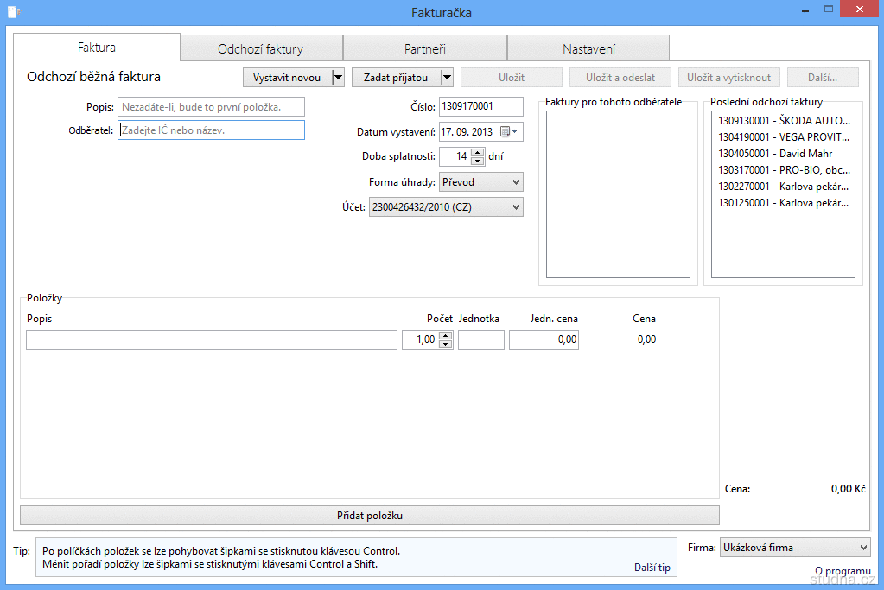Click the Přidat položku button
Image resolution: width=884 pixels, height=590 pixels.
click(x=370, y=516)
